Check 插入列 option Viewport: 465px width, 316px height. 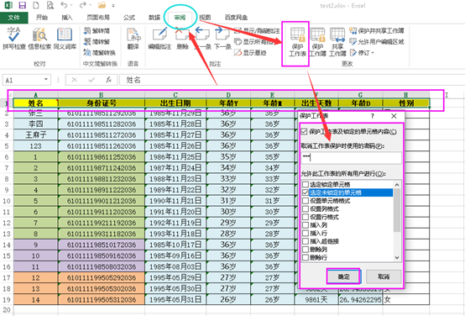click(x=306, y=225)
